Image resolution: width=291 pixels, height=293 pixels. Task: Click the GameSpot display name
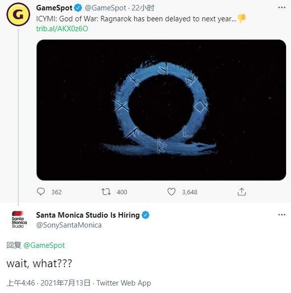pos(54,8)
